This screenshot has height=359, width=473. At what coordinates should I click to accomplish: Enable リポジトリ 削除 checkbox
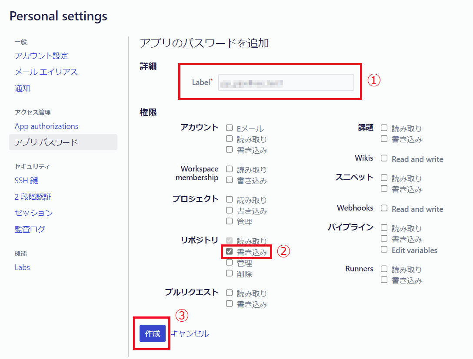pyautogui.click(x=230, y=273)
